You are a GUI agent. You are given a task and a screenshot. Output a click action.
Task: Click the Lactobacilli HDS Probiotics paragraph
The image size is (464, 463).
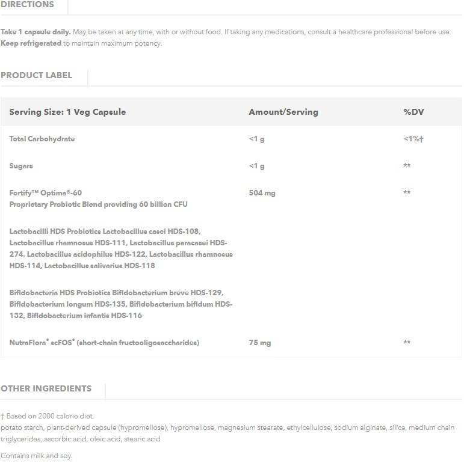click(120, 248)
